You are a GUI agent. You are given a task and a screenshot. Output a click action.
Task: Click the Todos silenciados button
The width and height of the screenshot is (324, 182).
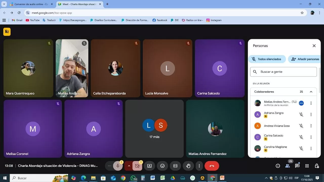coord(267,59)
